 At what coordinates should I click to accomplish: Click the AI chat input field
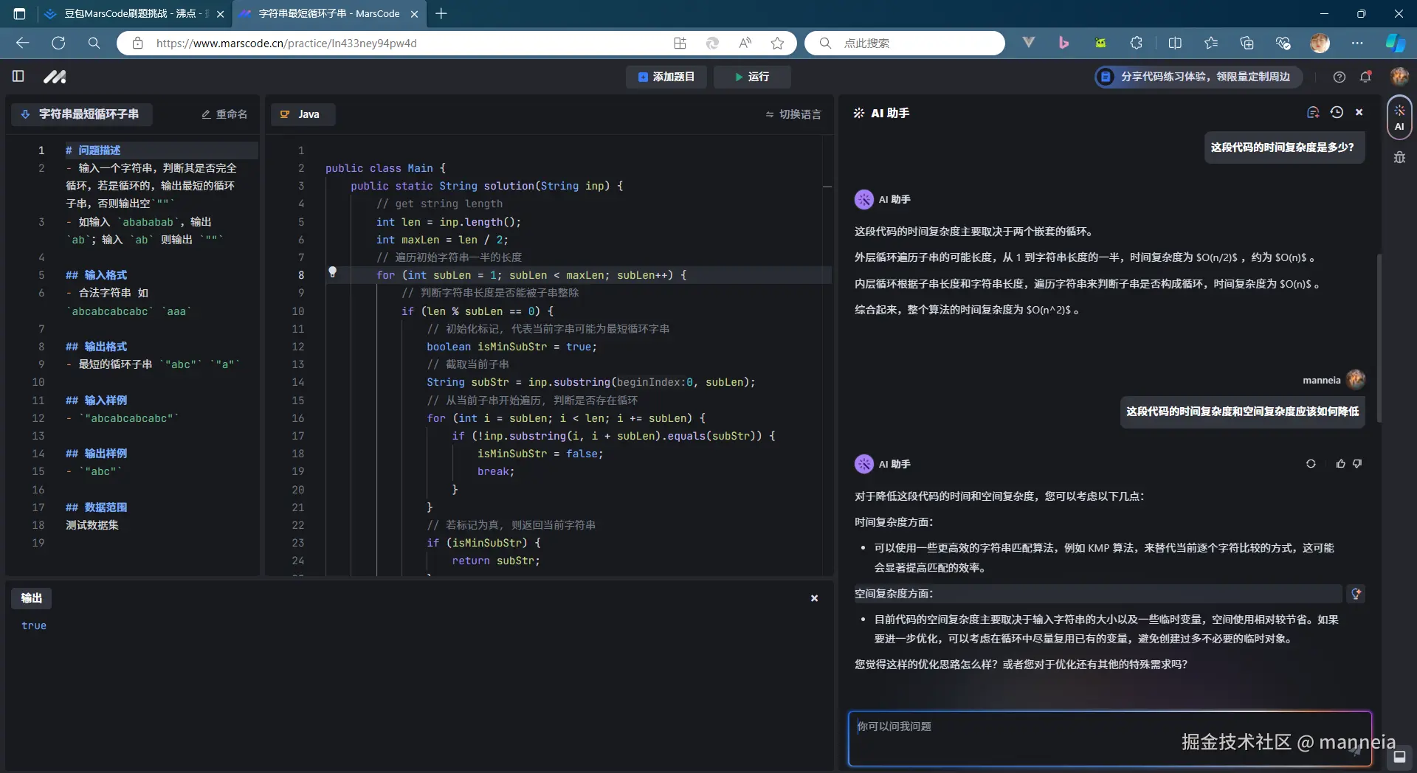point(1033,738)
